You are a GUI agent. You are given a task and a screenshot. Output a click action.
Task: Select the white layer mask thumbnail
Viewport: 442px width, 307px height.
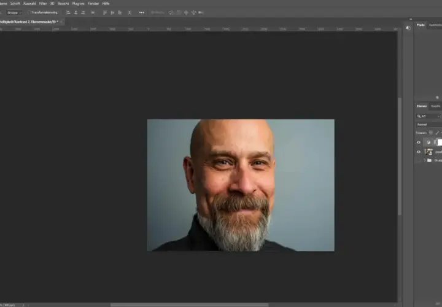tap(440, 142)
